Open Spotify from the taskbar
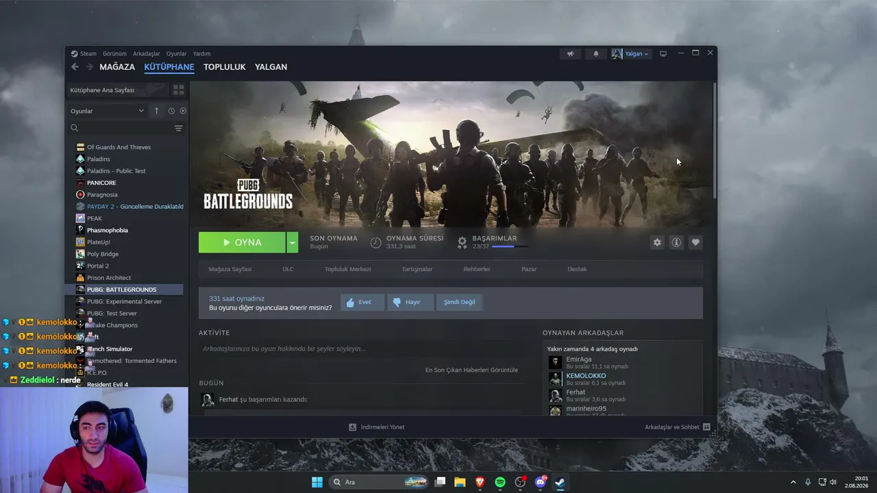The image size is (877, 493). [x=500, y=482]
